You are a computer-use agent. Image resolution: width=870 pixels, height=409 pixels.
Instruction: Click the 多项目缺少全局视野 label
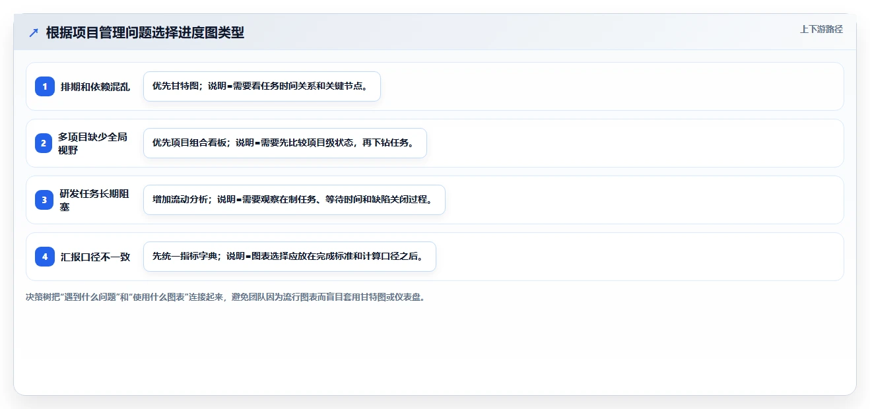(x=92, y=143)
